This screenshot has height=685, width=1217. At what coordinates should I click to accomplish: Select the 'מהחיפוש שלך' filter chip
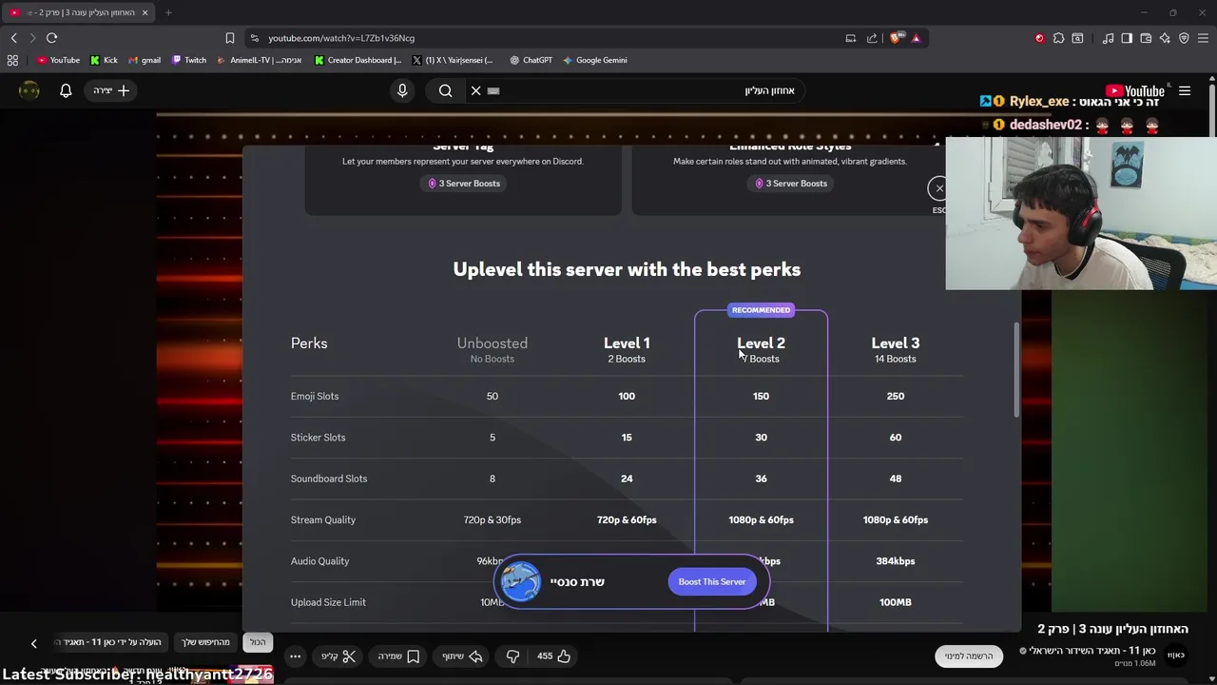coord(206,642)
